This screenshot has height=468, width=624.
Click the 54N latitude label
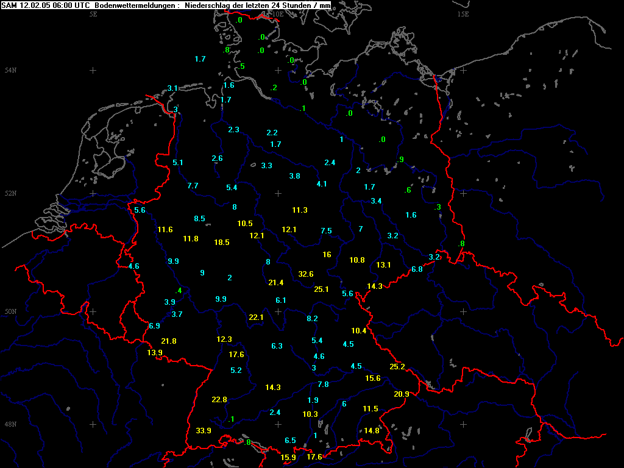click(9, 71)
